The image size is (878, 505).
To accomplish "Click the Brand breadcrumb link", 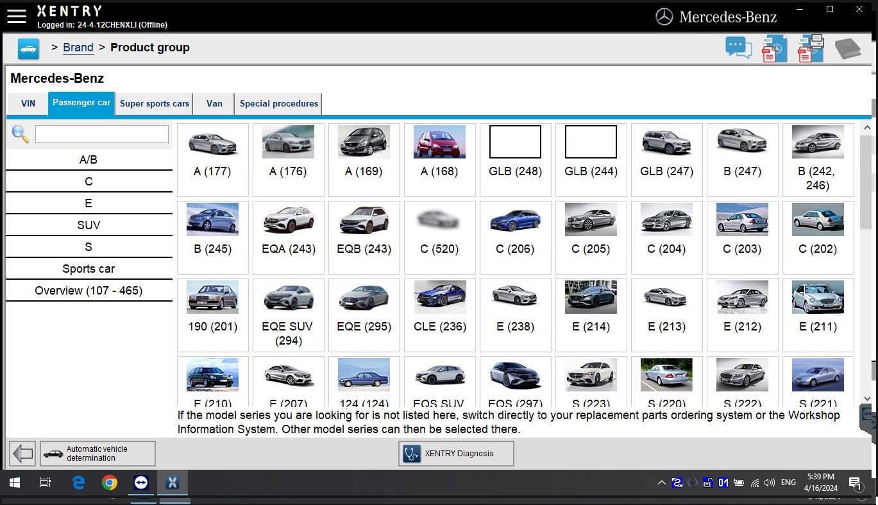I will click(78, 47).
